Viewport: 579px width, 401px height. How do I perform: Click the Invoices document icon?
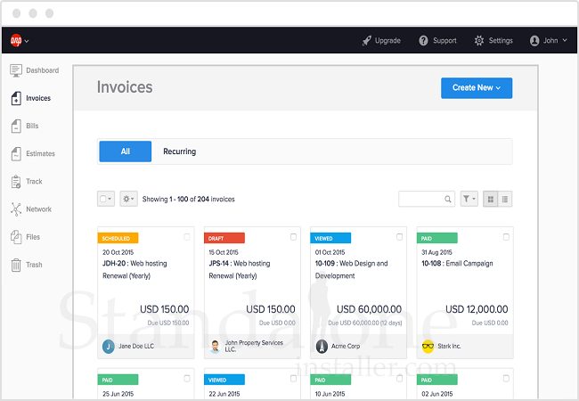[x=16, y=98]
